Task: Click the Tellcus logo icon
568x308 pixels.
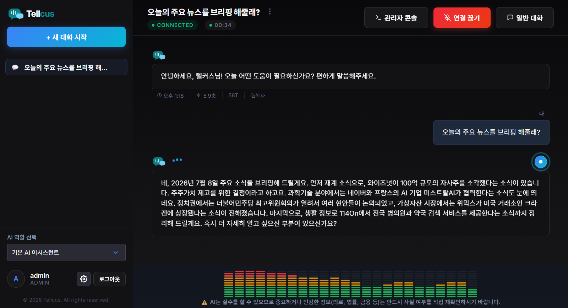Action: pyautogui.click(x=16, y=14)
